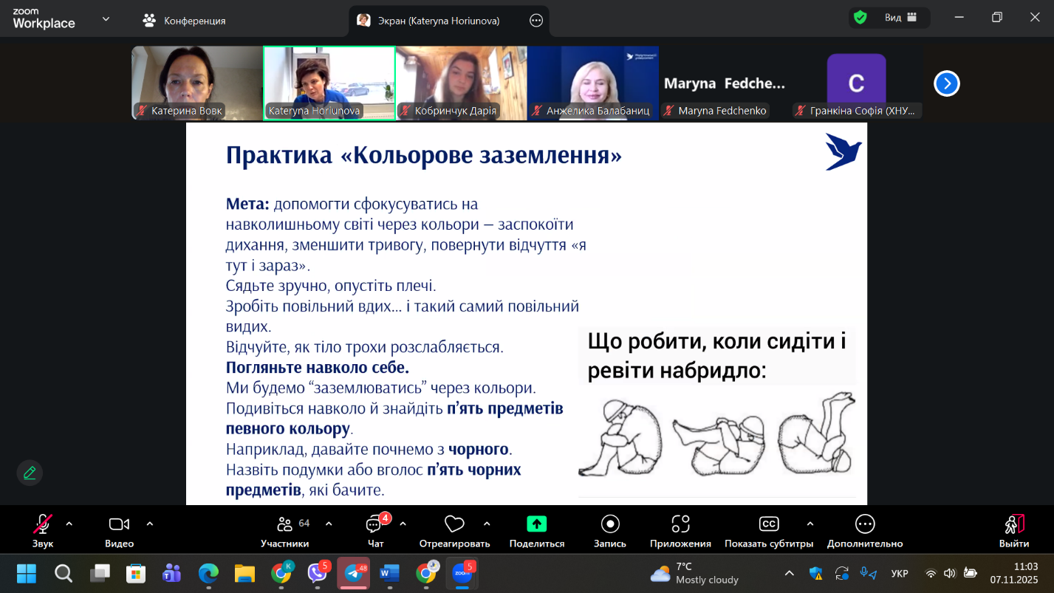Open the Вид view layout button
1054x593 pixels.
(x=900, y=18)
